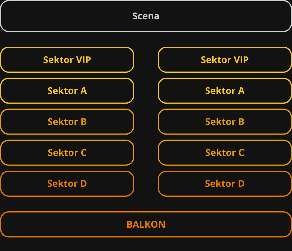292x251 pixels.
Task: Click the yellow Sektor VIP label on the left
Action: click(x=67, y=60)
